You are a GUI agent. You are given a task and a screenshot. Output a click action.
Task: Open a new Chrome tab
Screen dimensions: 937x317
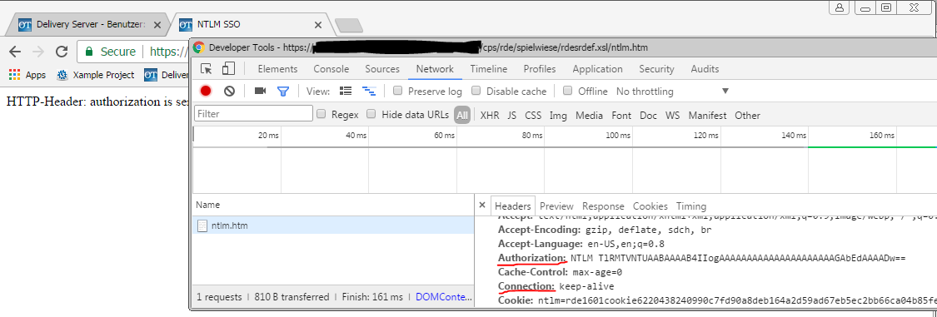point(348,25)
